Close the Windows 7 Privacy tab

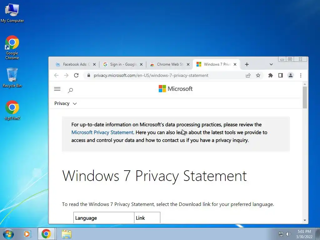click(x=235, y=64)
